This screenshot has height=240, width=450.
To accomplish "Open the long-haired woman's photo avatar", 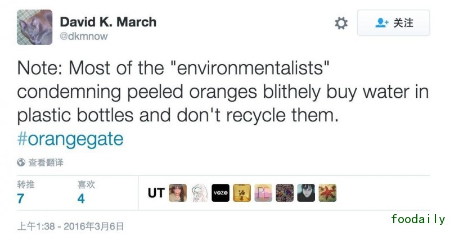I will pyautogui.click(x=178, y=193).
